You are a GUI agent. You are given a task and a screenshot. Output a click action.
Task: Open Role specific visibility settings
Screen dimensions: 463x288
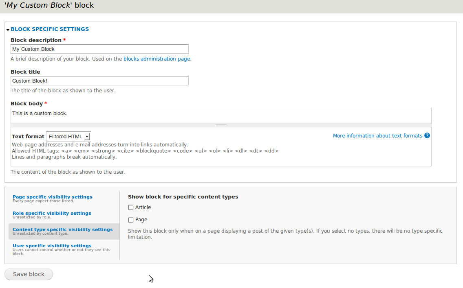point(51,213)
